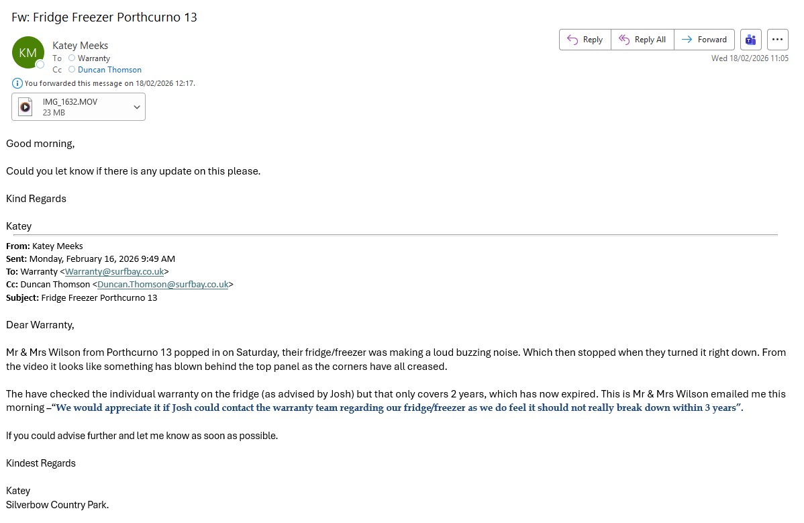Open the more actions ellipsis menu

tap(778, 40)
